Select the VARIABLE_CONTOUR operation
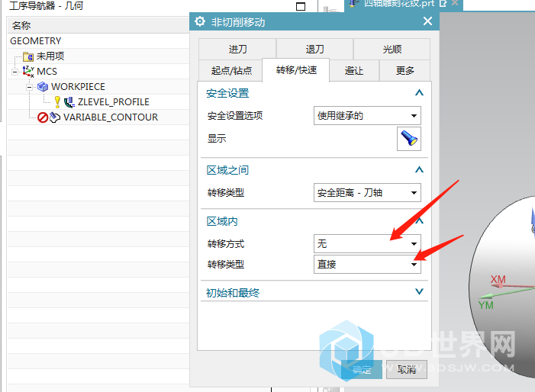The width and height of the screenshot is (535, 392). coord(111,117)
